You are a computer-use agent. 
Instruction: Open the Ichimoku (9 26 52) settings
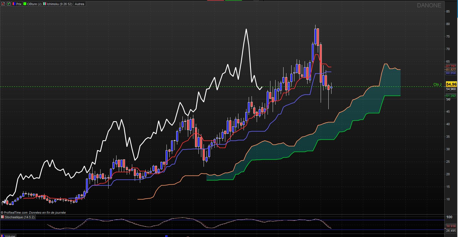coord(58,4)
